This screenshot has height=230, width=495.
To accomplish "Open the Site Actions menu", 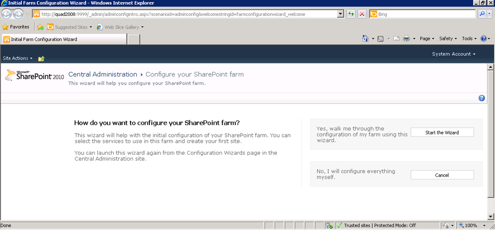I will pyautogui.click(x=18, y=58).
